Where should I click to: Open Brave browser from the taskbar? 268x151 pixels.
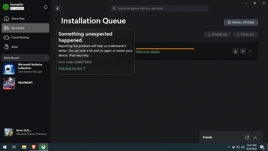click(x=34, y=147)
